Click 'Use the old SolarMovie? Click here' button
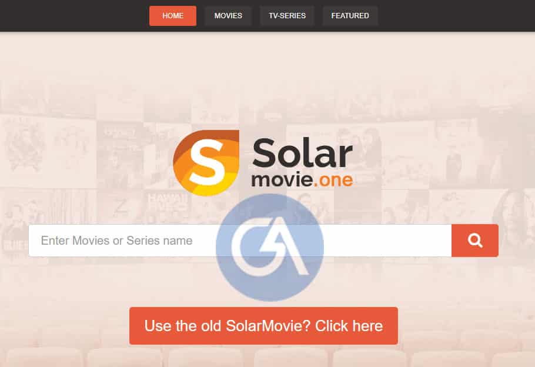This screenshot has width=535, height=367. [x=263, y=326]
